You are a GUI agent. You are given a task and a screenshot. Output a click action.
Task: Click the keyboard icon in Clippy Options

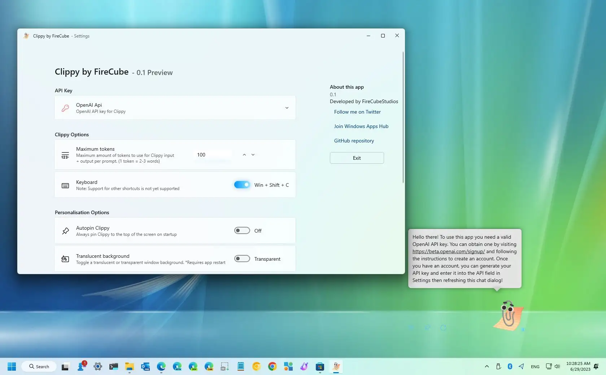click(x=65, y=185)
